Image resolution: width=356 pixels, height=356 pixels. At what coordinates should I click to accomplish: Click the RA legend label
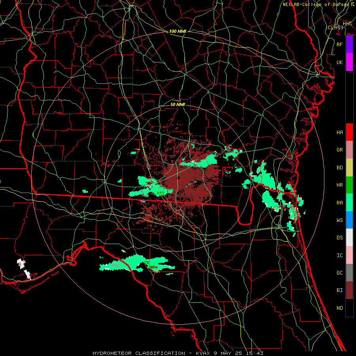click(x=340, y=203)
